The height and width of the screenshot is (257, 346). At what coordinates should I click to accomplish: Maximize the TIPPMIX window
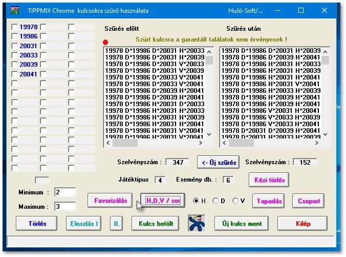click(301, 10)
